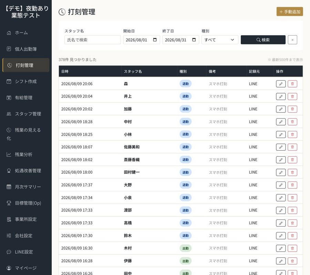Delete the 佐藤美和 punch record
Image resolution: width=310 pixels, height=275 pixels.
tap(292, 147)
